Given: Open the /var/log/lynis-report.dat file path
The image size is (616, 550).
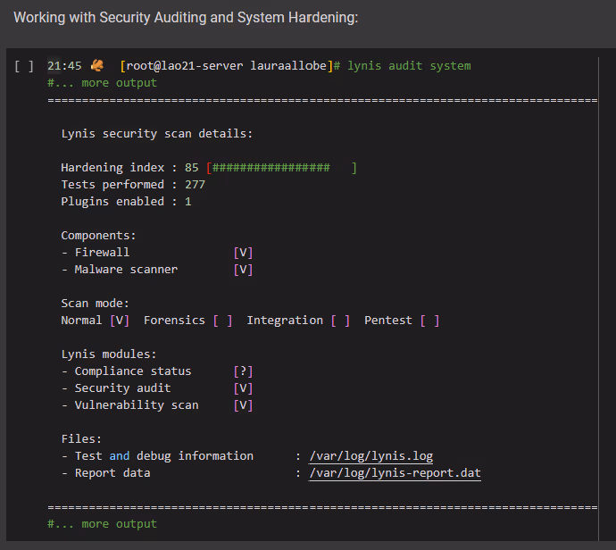Looking at the screenshot, I should coord(395,473).
